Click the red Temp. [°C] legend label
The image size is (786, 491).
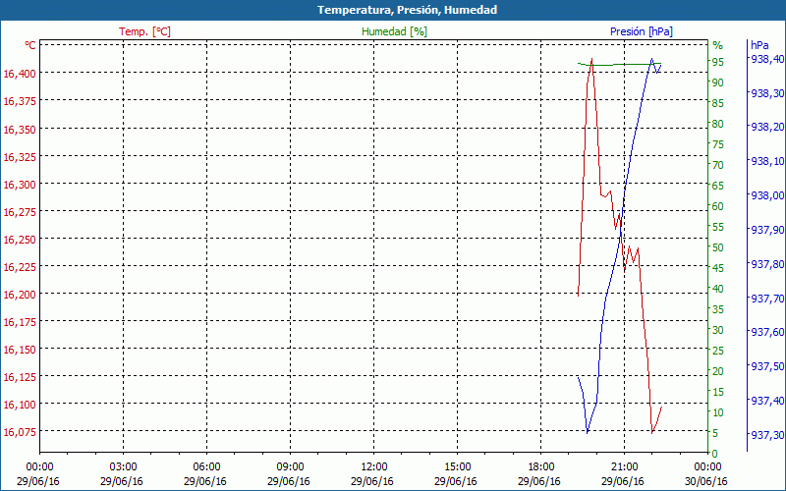click(144, 31)
